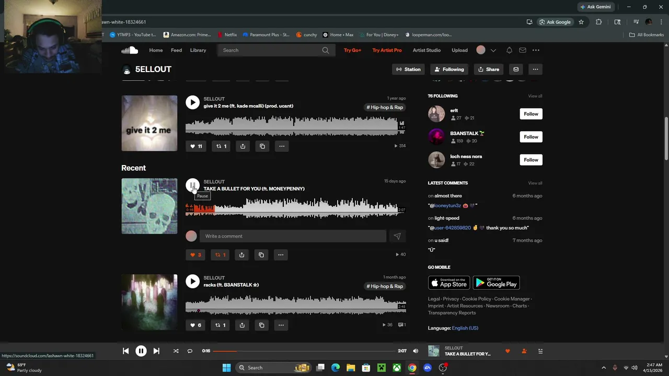Toggle Following button for 5ELLOUT
Screen dimensions: 669x376
point(449,69)
